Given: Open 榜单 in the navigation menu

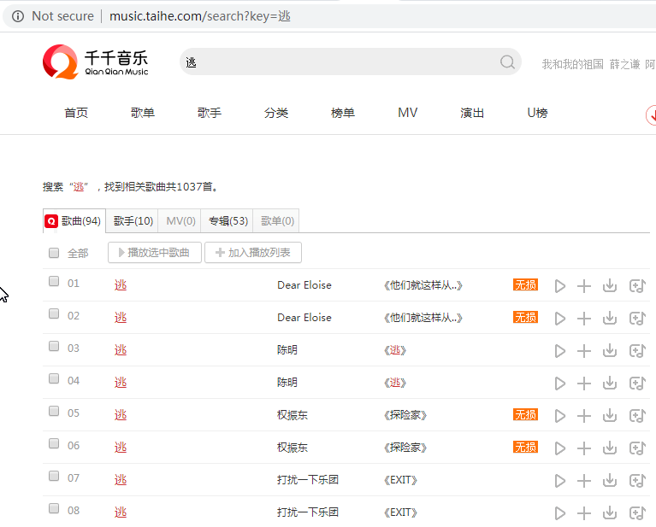Looking at the screenshot, I should pos(343,114).
